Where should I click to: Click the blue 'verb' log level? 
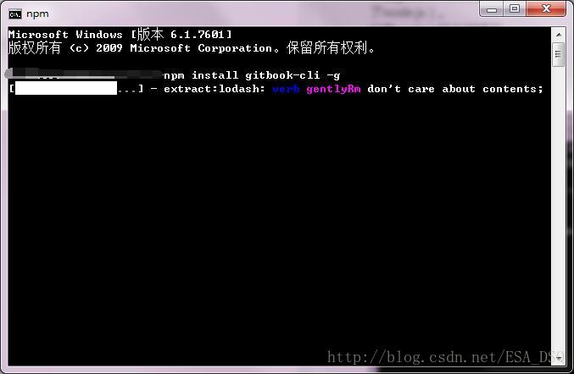pos(286,89)
